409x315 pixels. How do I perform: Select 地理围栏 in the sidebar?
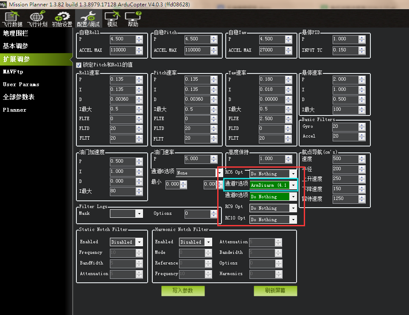click(16, 33)
